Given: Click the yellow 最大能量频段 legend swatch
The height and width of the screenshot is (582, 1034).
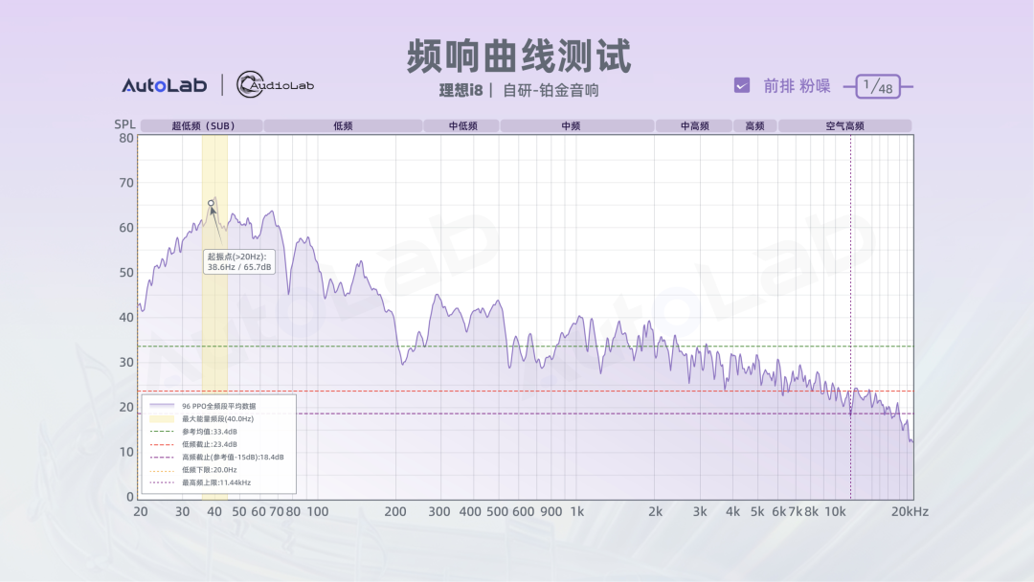Looking at the screenshot, I should (162, 419).
